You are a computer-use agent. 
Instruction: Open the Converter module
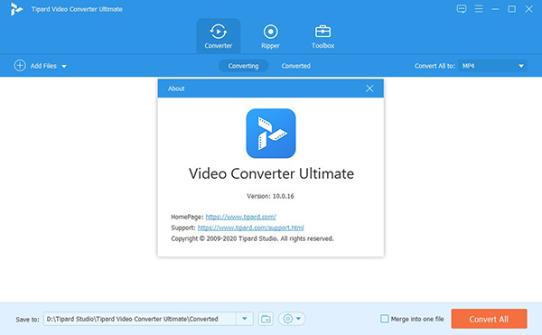tap(218, 36)
